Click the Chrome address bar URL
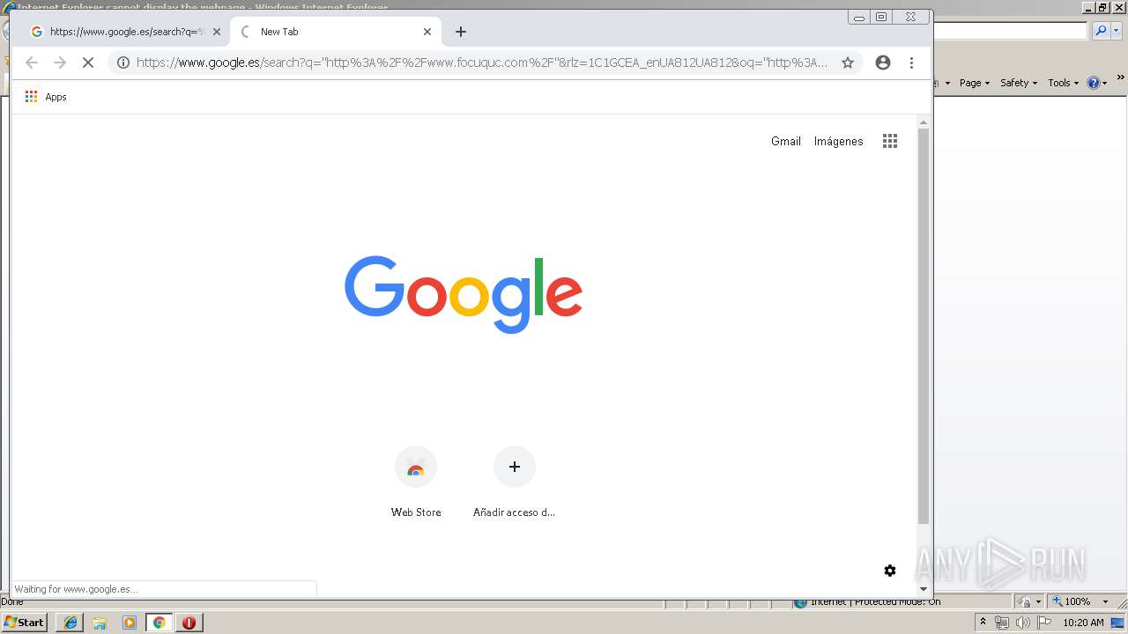 click(482, 63)
